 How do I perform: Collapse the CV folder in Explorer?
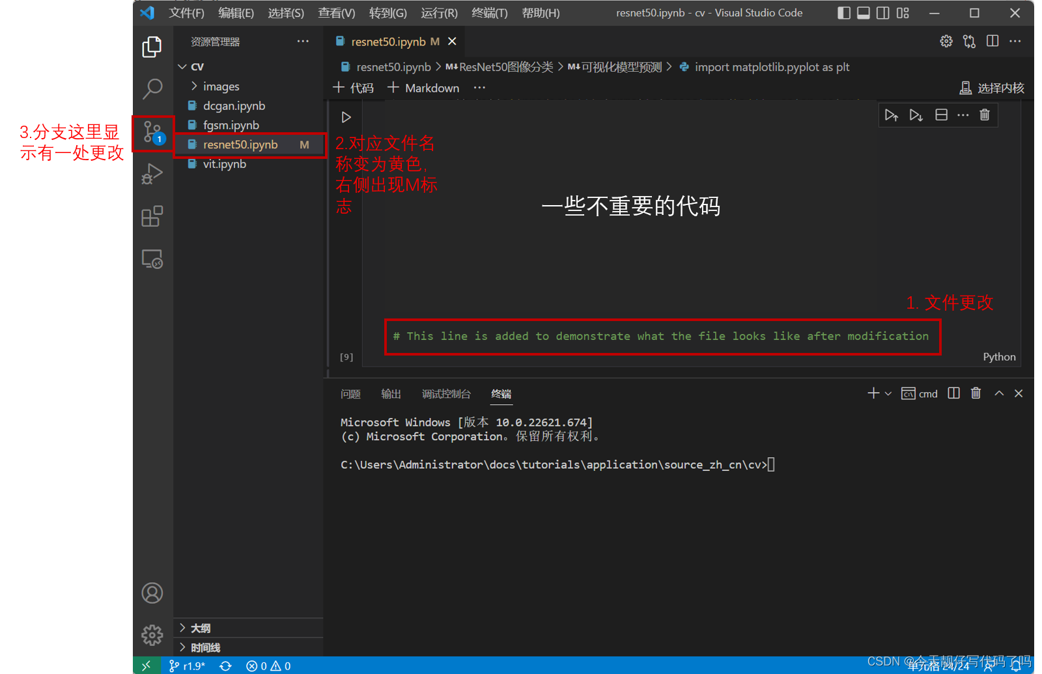click(182, 66)
